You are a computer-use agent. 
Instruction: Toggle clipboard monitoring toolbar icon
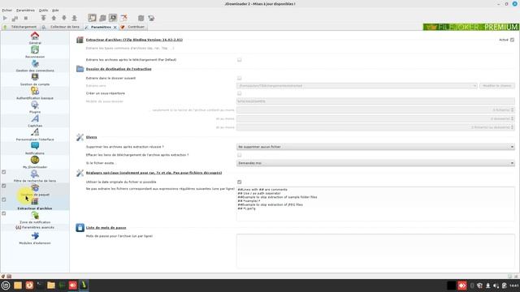click(x=92, y=18)
